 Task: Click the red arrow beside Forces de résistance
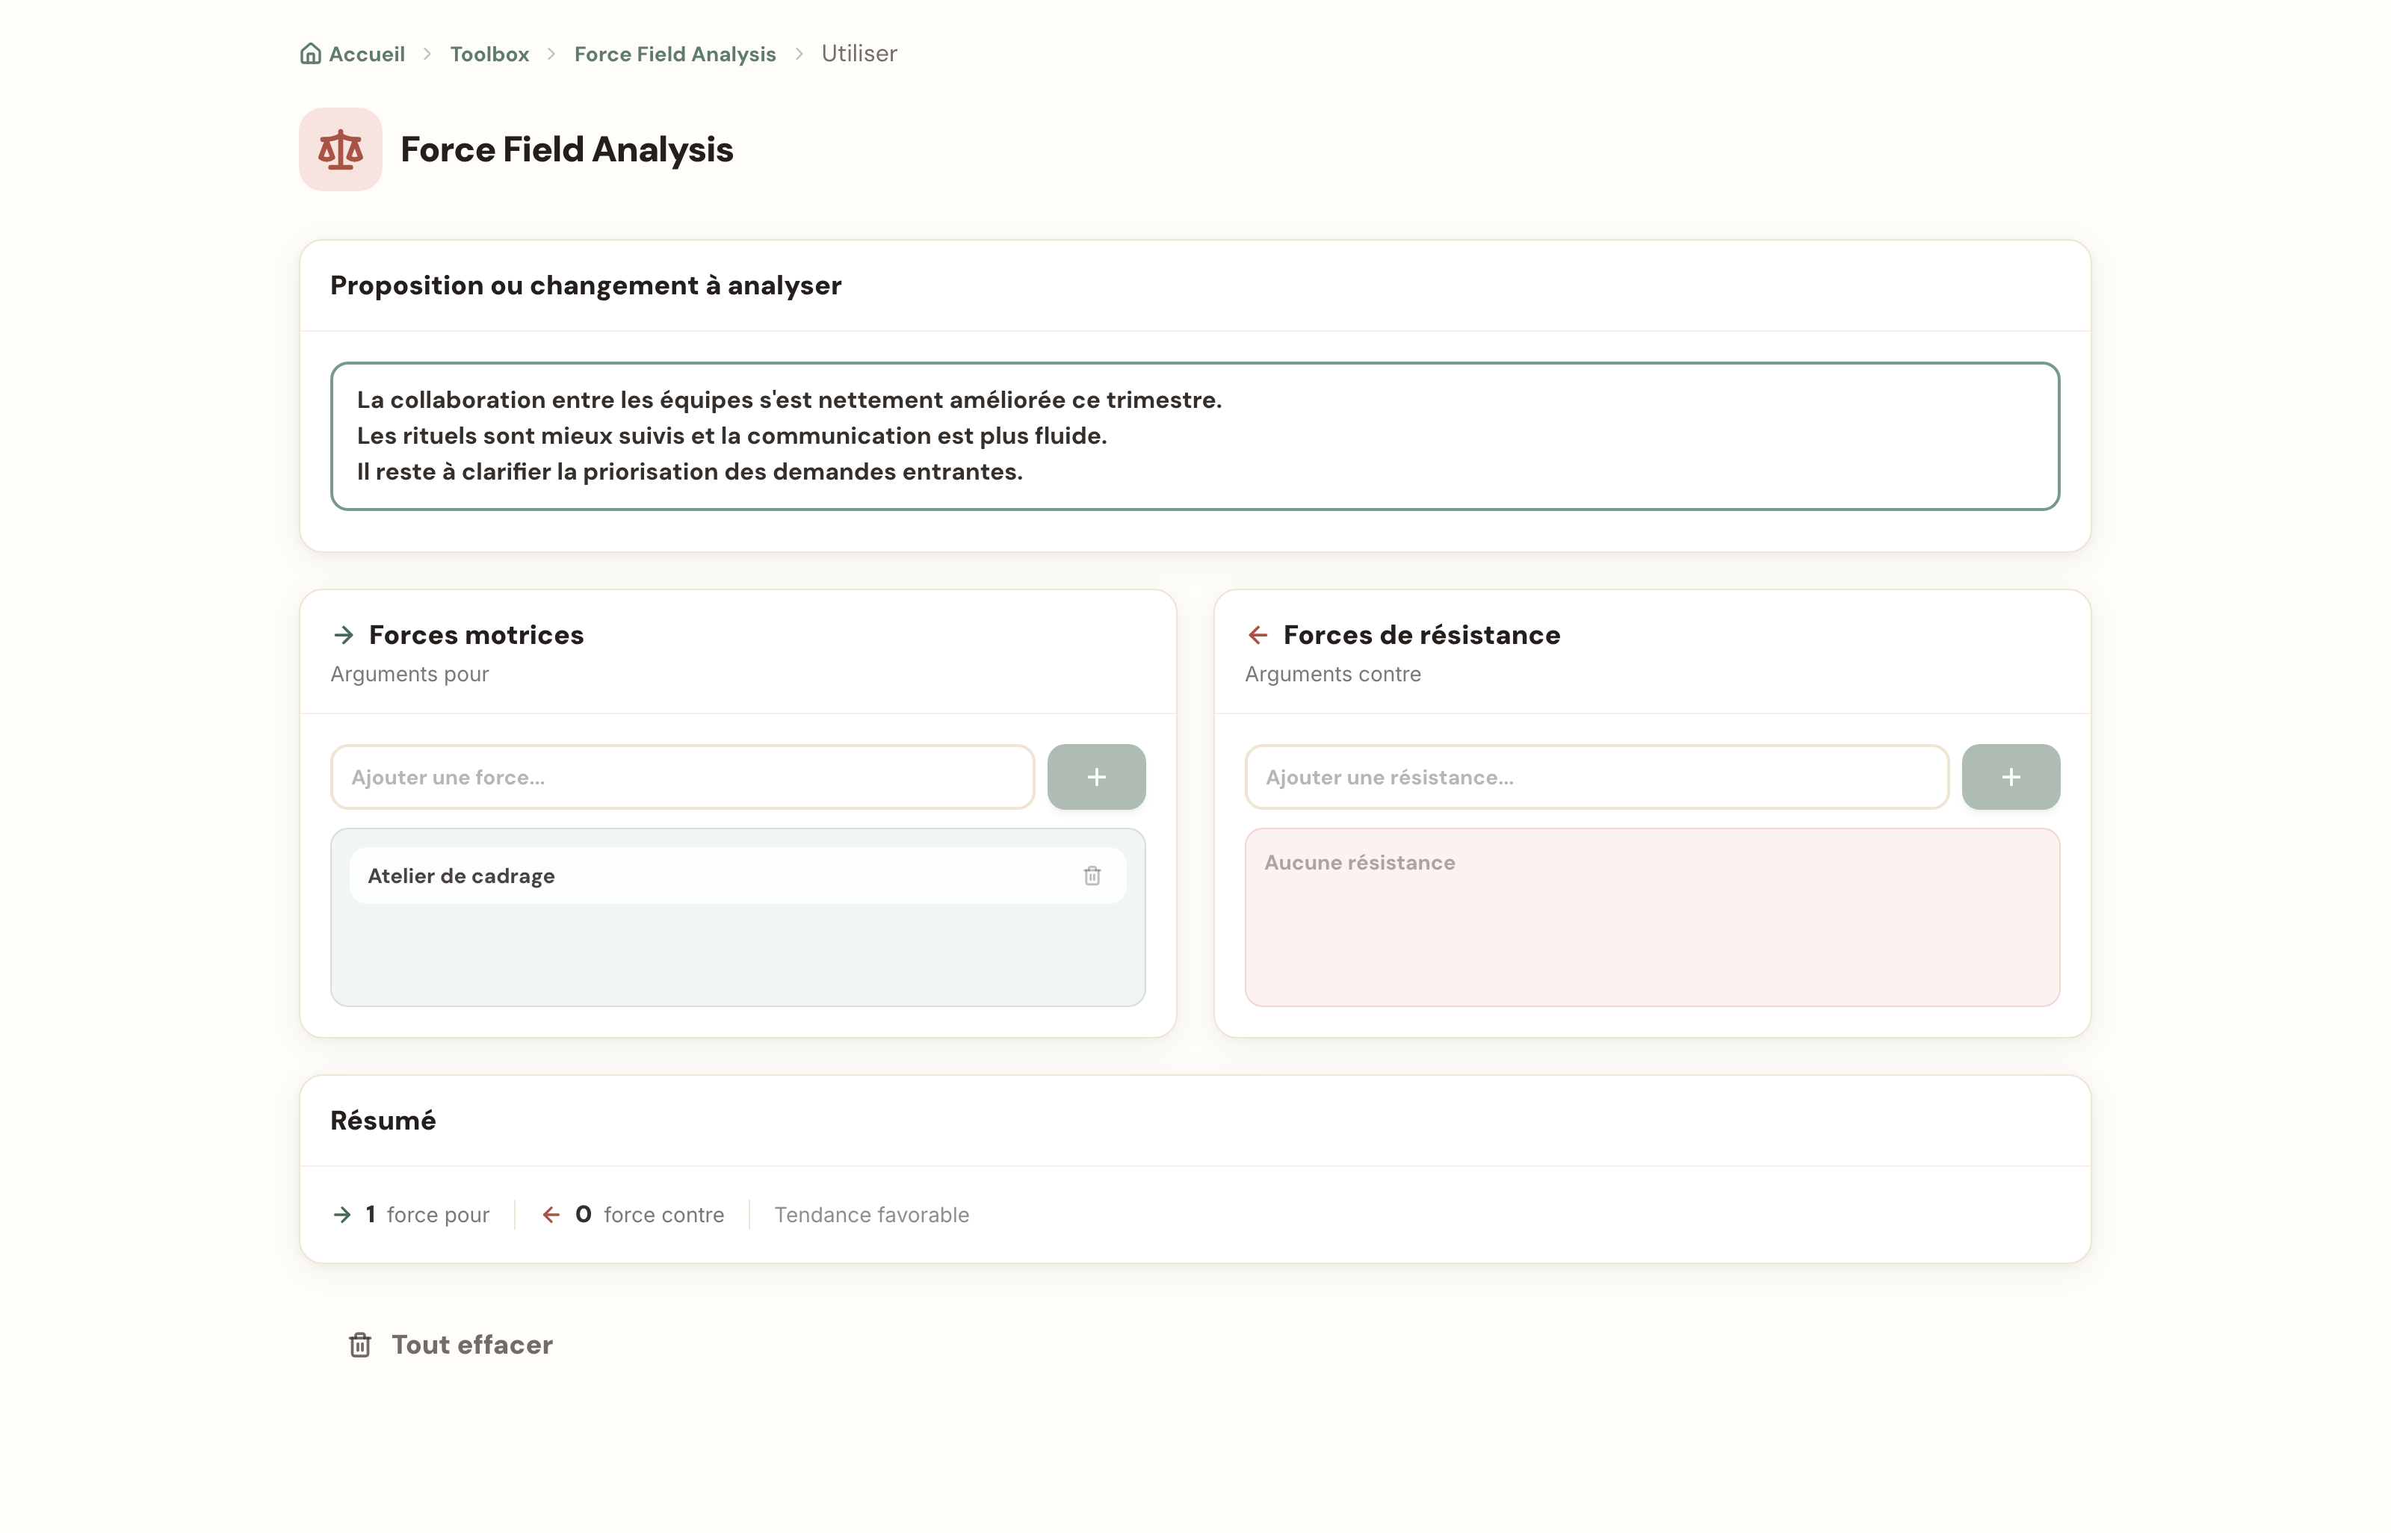click(x=1258, y=635)
